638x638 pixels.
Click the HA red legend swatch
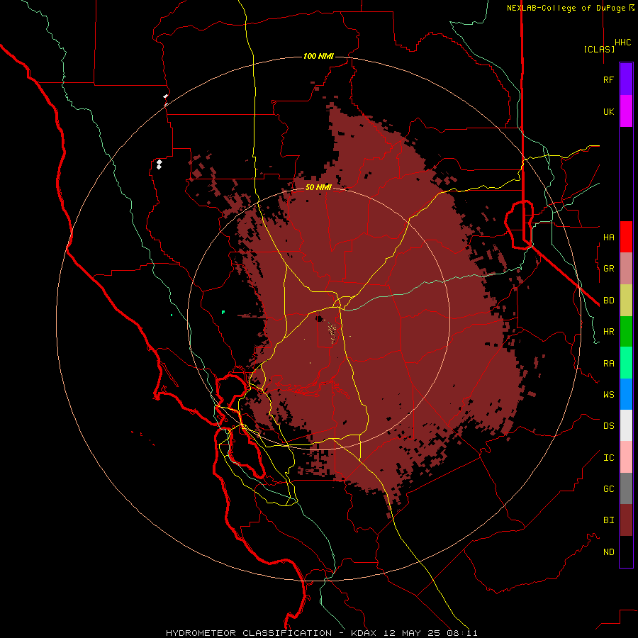pos(626,237)
